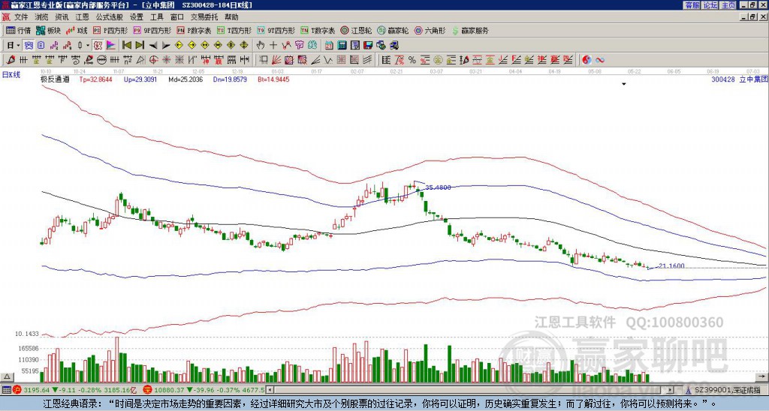This screenshot has height=411, width=769.
Task: Open the P四方形 tool
Action: click(110, 30)
